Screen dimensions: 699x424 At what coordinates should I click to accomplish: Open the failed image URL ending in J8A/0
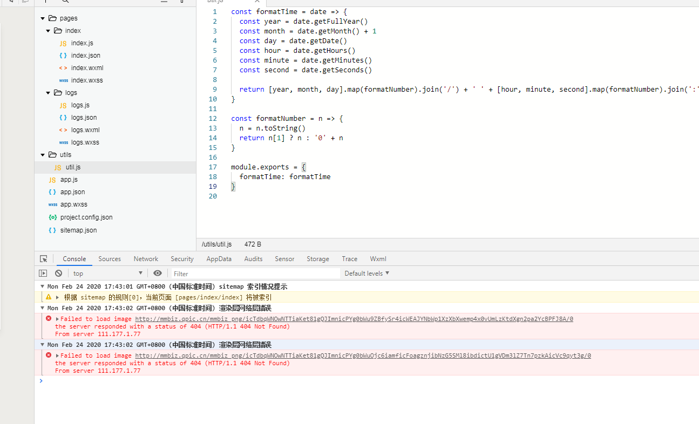tap(354, 319)
